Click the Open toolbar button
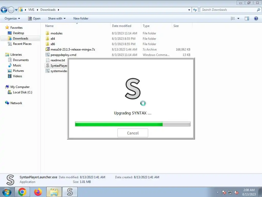This screenshot has width=262, height=197. pyautogui.click(x=34, y=18)
